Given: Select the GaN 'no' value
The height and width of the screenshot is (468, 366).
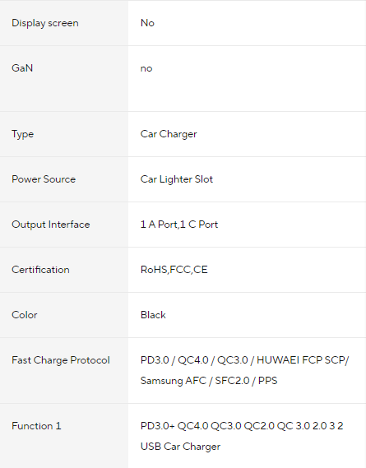Looking at the screenshot, I should pyautogui.click(x=146, y=68).
